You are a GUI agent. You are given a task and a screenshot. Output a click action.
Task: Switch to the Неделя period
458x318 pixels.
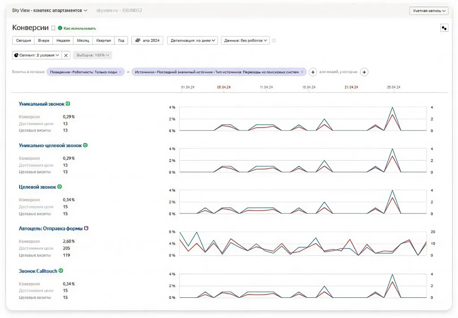[x=63, y=41]
